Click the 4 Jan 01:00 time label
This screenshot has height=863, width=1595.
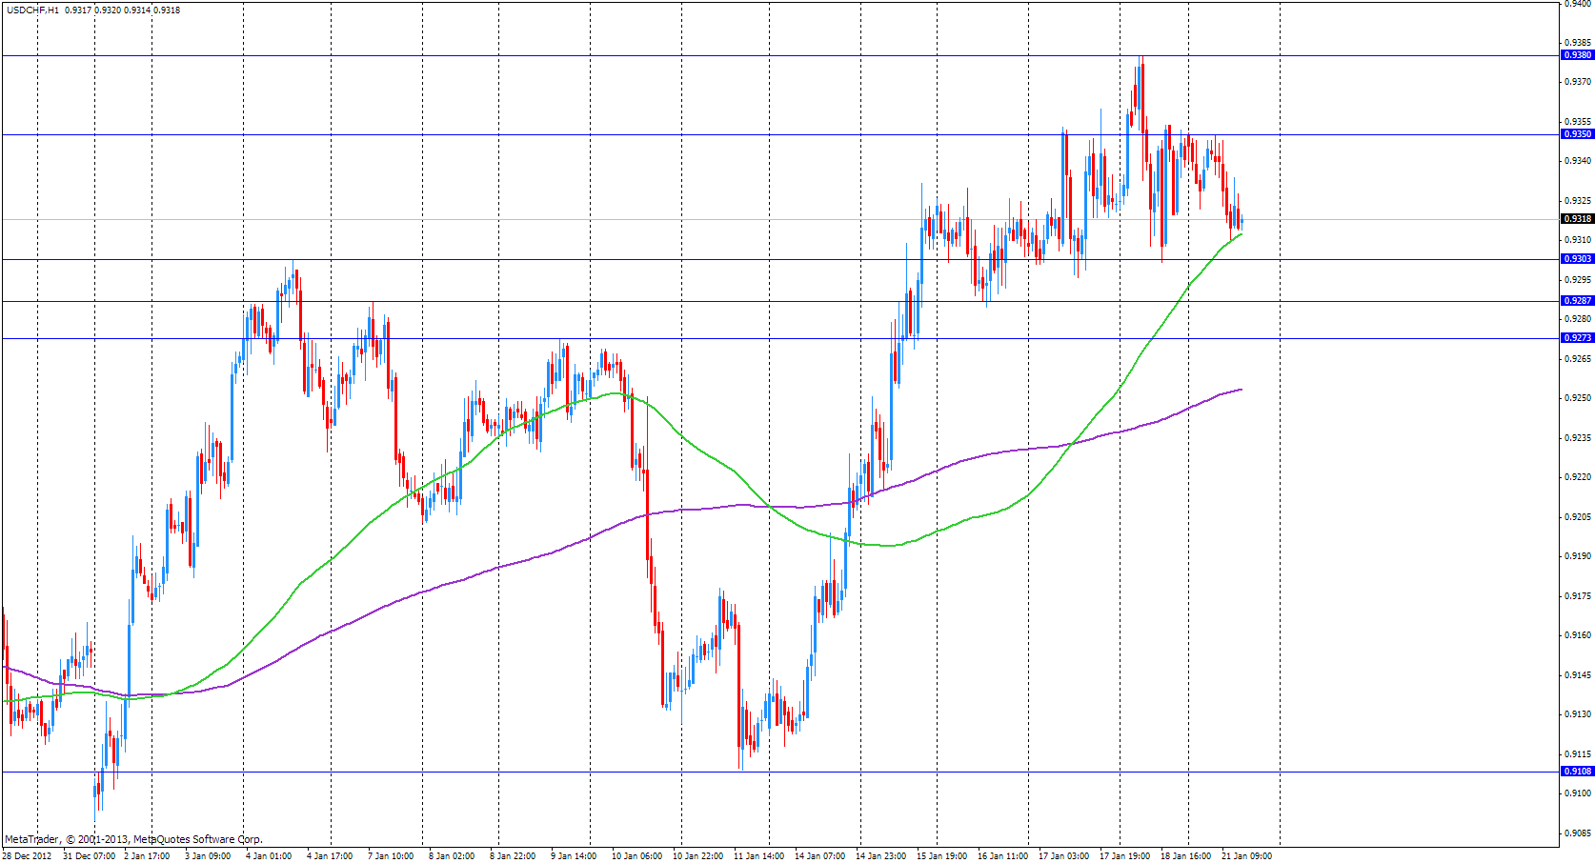(269, 856)
